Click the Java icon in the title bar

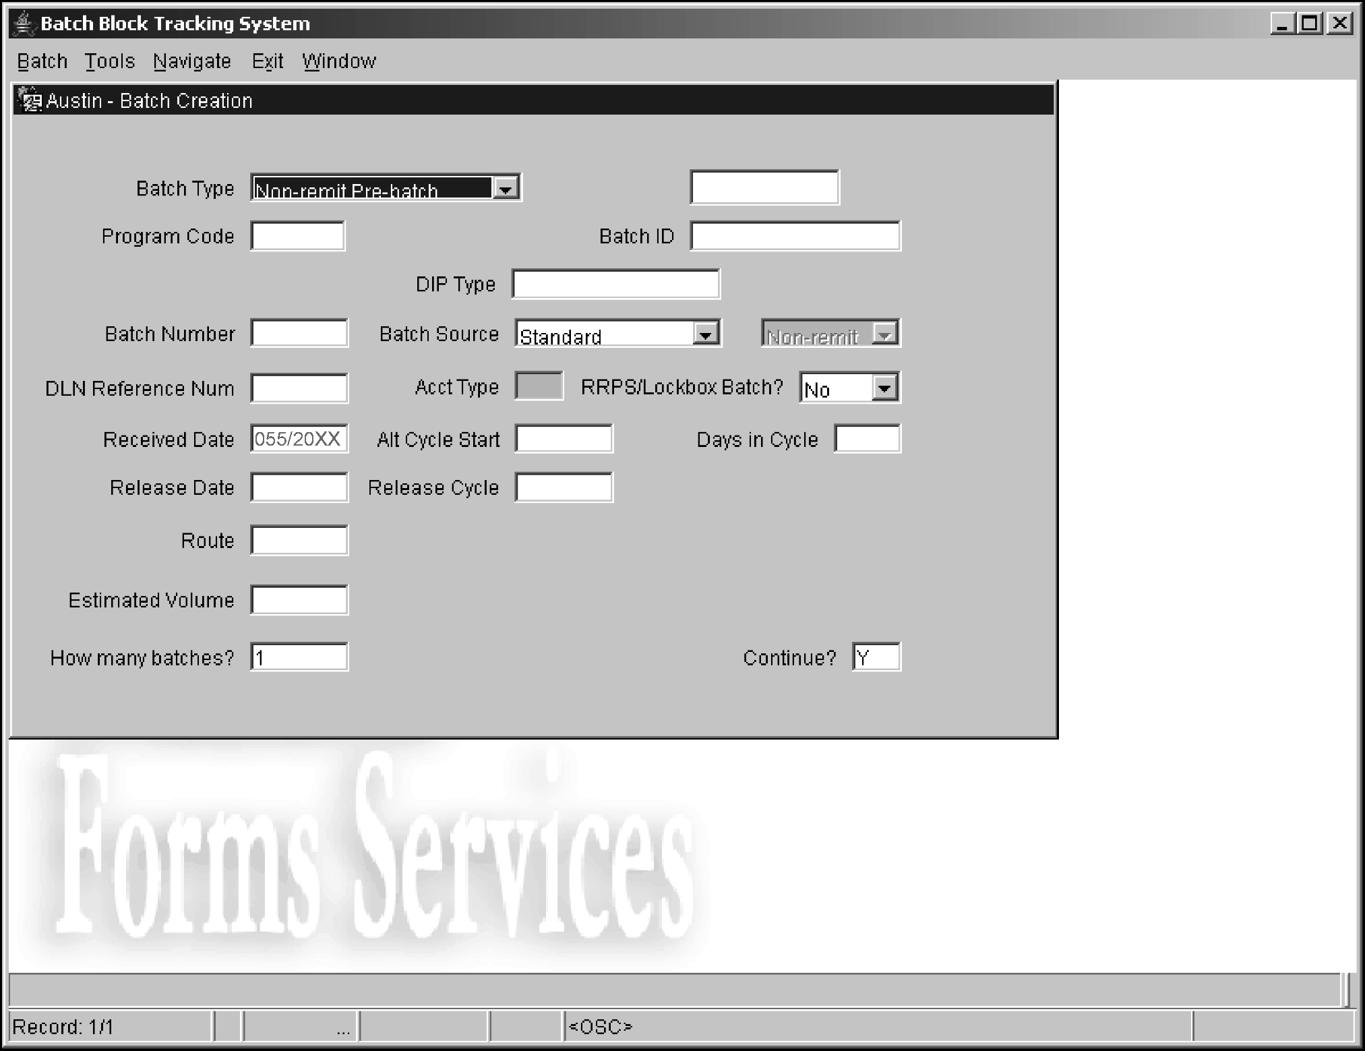[24, 24]
